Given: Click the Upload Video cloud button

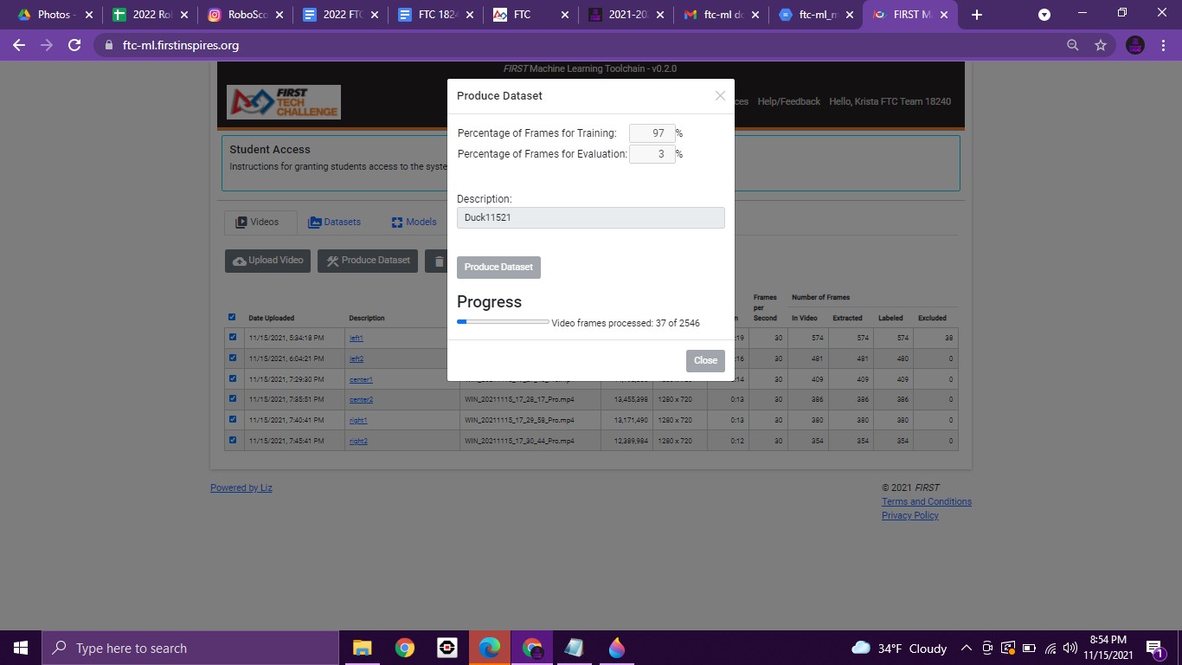Looking at the screenshot, I should pyautogui.click(x=268, y=261).
